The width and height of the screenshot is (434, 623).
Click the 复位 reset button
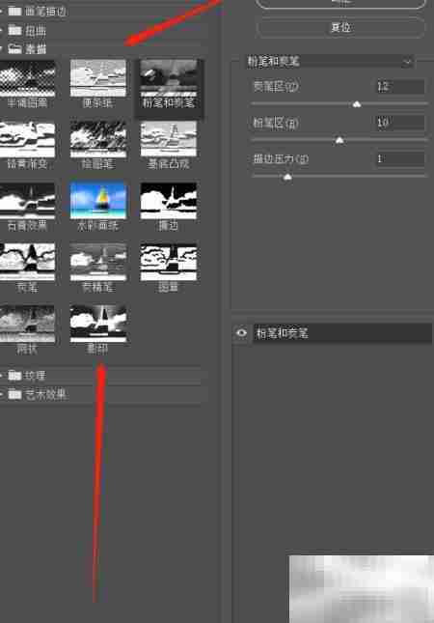tap(340, 28)
